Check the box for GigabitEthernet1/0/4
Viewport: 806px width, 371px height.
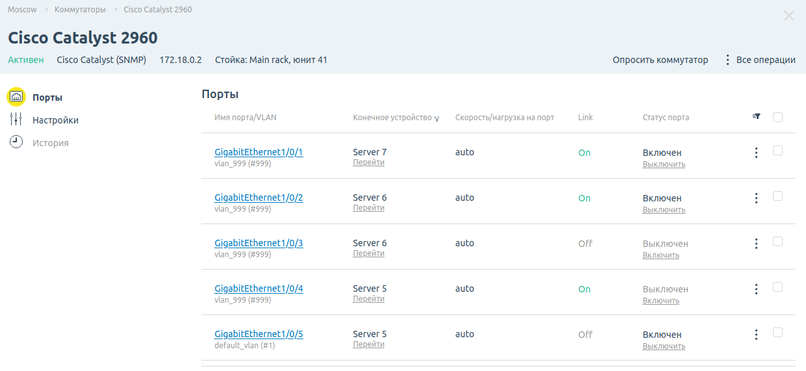(777, 287)
